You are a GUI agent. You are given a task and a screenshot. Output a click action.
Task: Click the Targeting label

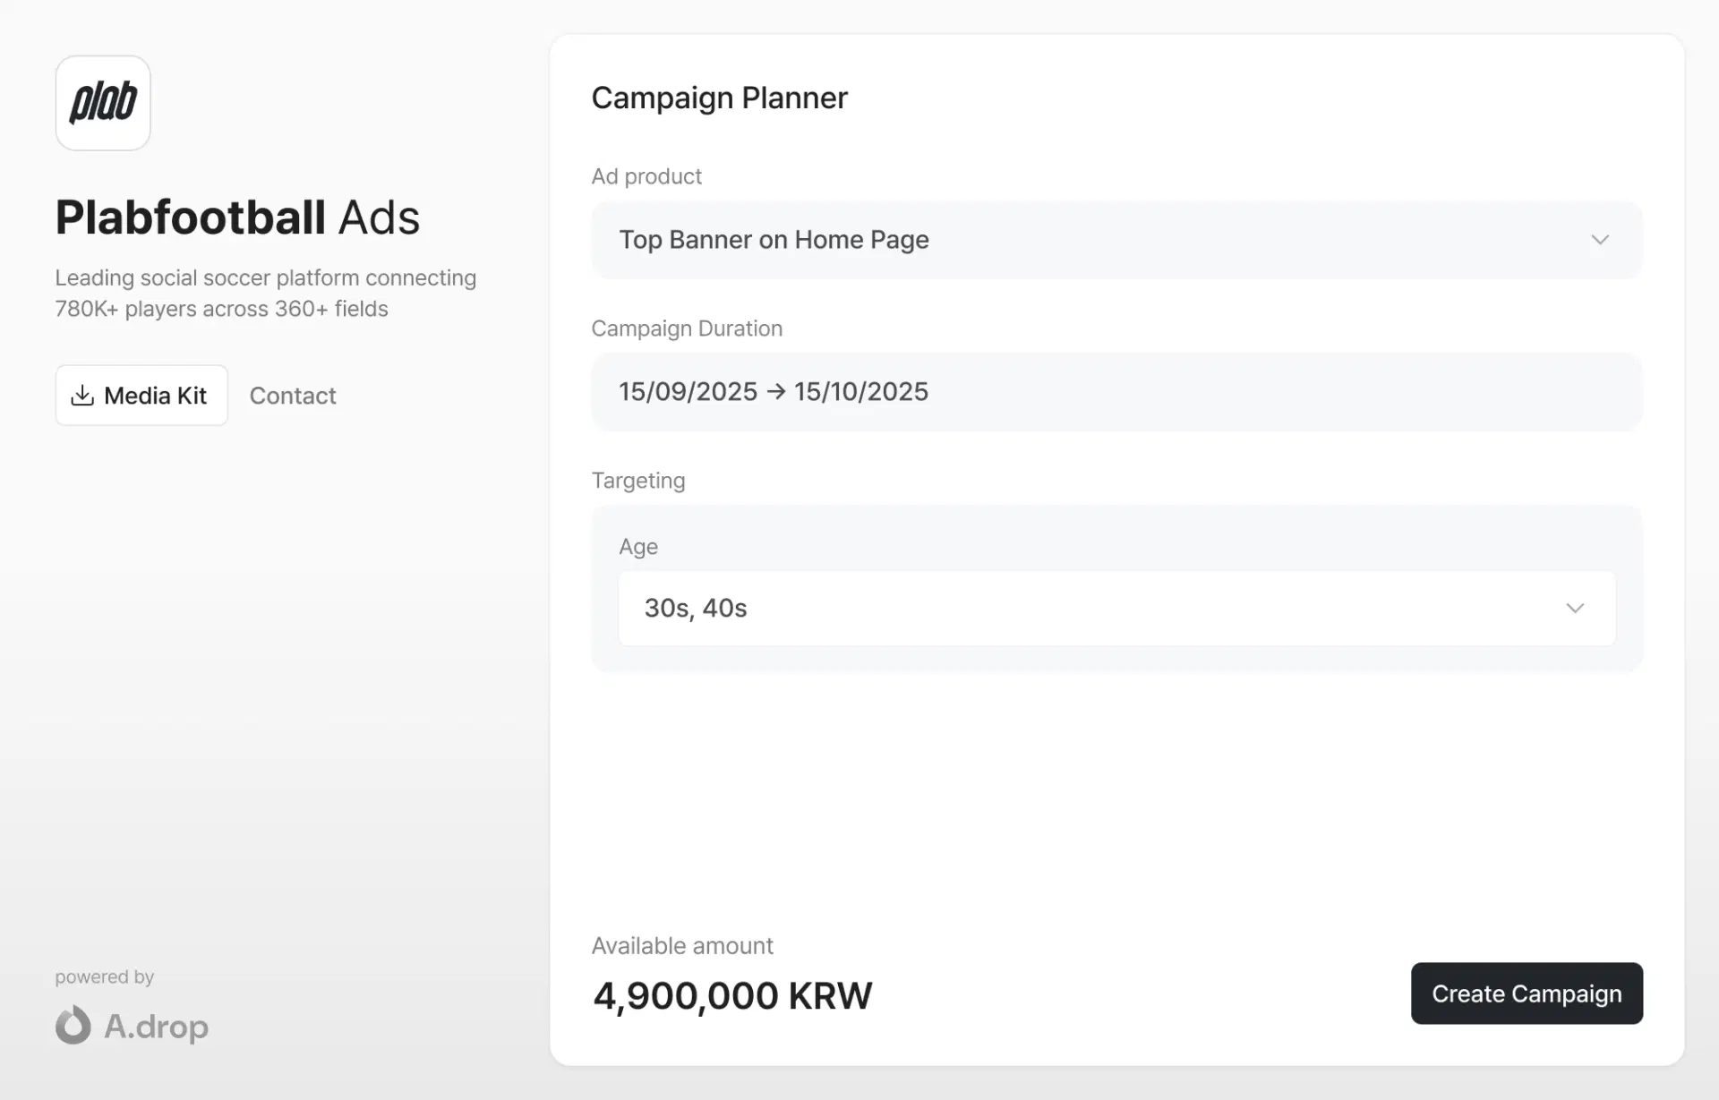coord(638,481)
